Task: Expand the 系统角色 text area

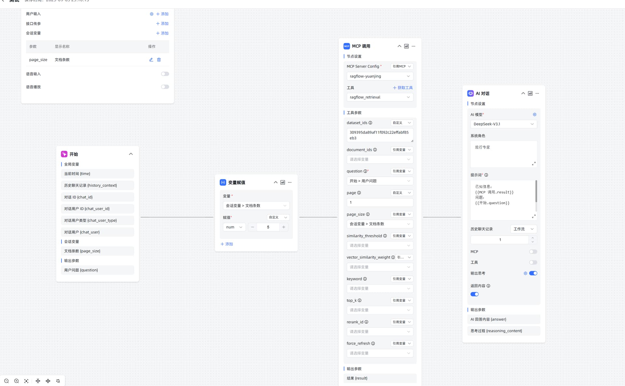Action: [x=534, y=164]
